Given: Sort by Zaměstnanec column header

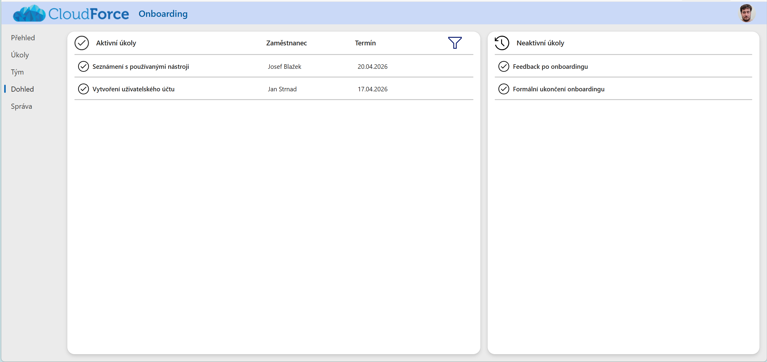Looking at the screenshot, I should click(x=286, y=43).
